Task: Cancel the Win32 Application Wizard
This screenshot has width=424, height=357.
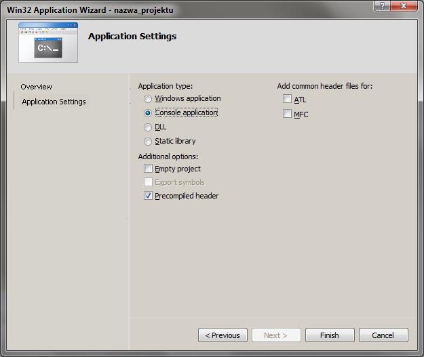Action: point(383,335)
